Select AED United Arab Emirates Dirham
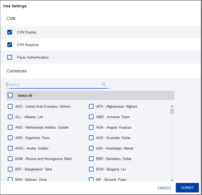The image size is (202, 195). [x=10, y=106]
